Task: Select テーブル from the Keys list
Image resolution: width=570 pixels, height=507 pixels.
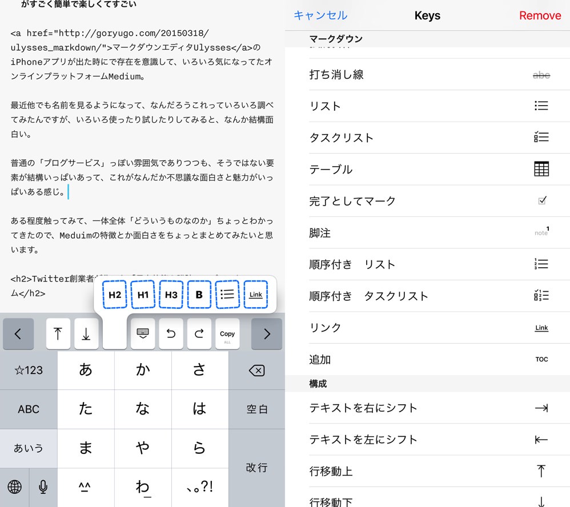Action: [427, 170]
